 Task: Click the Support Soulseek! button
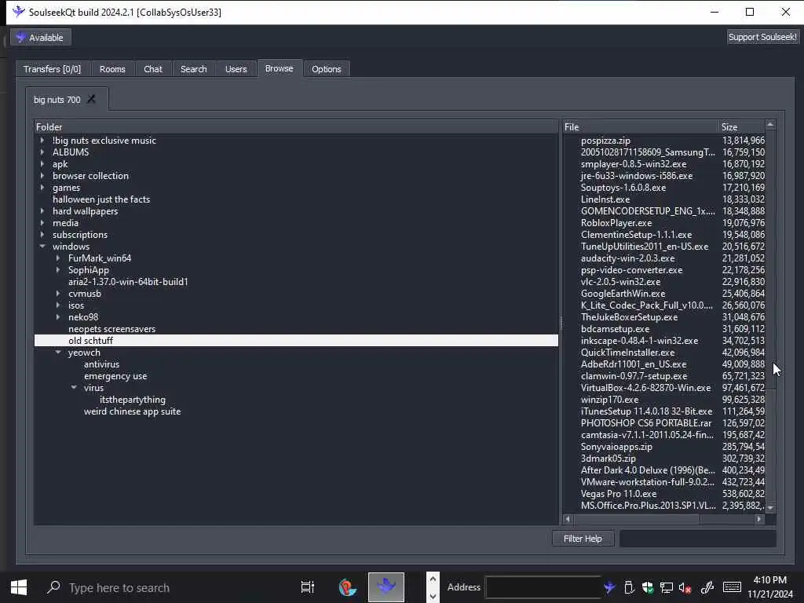tap(762, 37)
